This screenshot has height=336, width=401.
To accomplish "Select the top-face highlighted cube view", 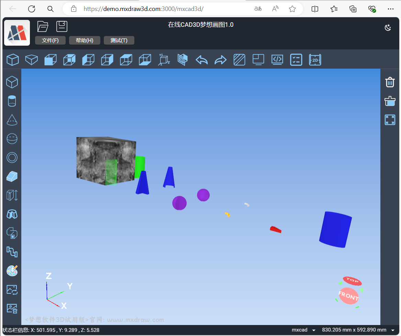I will pyautogui.click(x=126, y=60).
